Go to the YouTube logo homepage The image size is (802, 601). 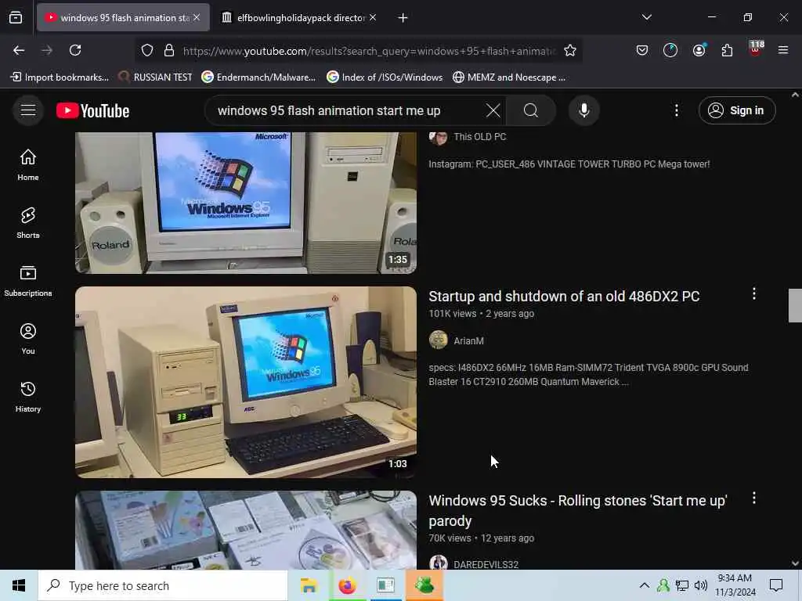click(x=93, y=110)
